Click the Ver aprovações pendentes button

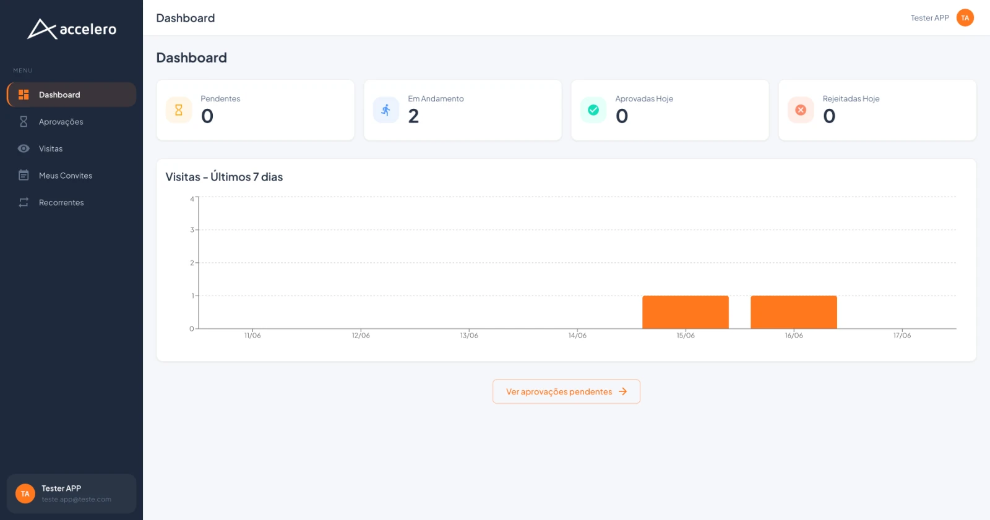[x=566, y=391]
